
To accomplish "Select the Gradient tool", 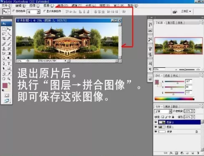I will (x=9, y=53).
